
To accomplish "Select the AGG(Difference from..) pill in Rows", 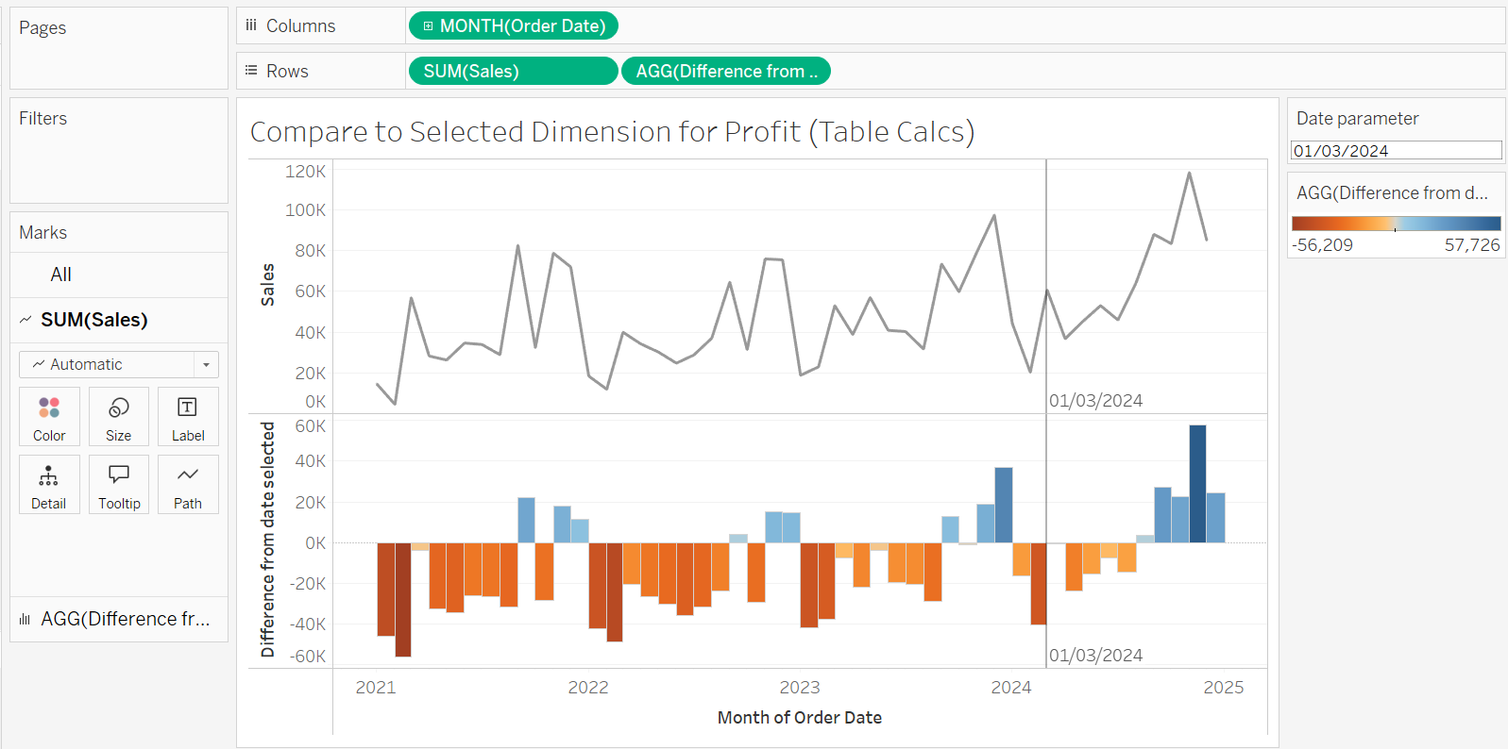I will [x=726, y=71].
